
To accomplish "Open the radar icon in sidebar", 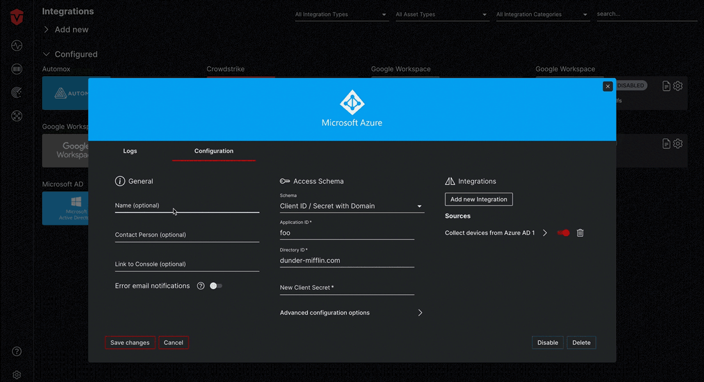I will click(17, 93).
